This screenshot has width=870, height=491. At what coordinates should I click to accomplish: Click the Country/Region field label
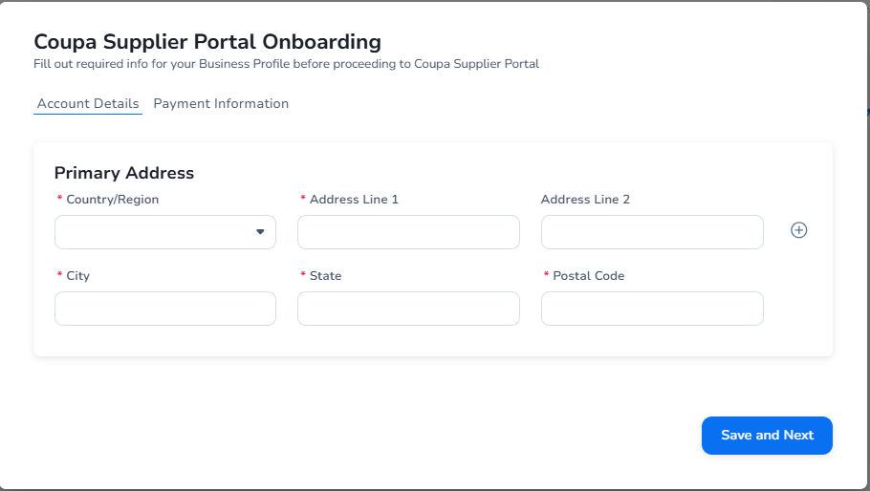(112, 200)
